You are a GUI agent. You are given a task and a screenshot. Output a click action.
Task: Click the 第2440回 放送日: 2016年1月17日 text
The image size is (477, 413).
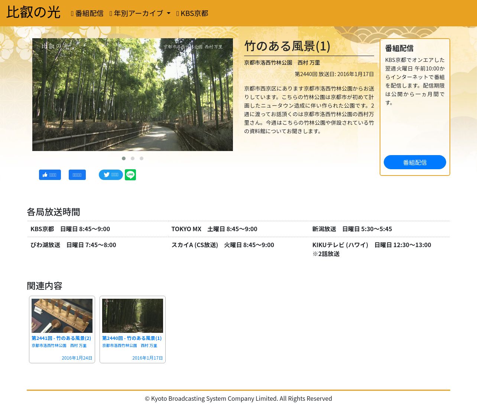(334, 74)
